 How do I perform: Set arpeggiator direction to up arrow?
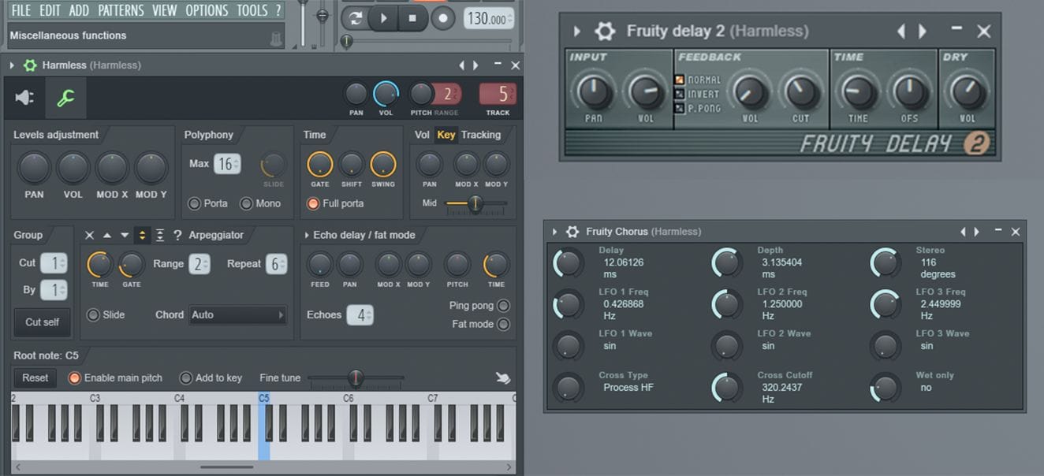pyautogui.click(x=107, y=236)
